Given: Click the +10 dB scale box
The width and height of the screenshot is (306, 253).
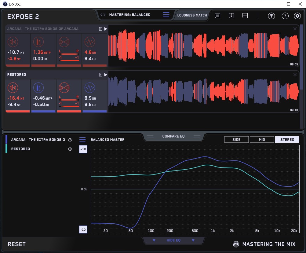Looking at the screenshot, I should (x=83, y=149).
